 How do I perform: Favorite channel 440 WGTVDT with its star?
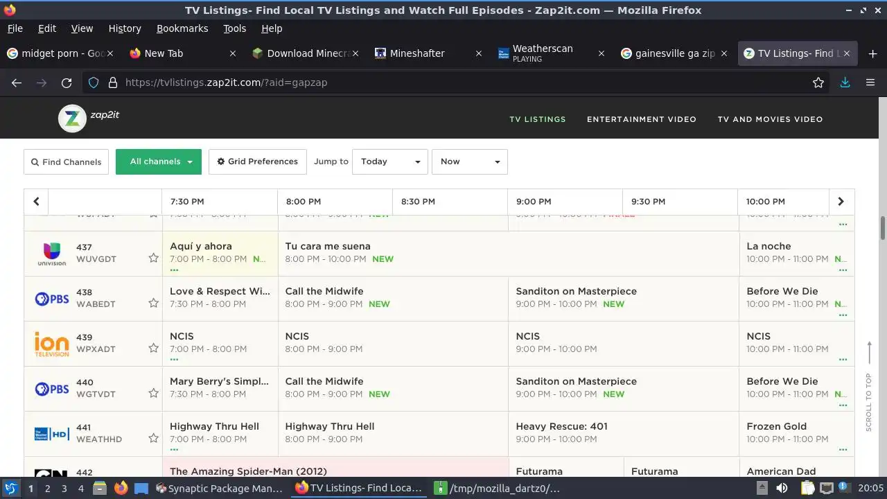(x=153, y=393)
